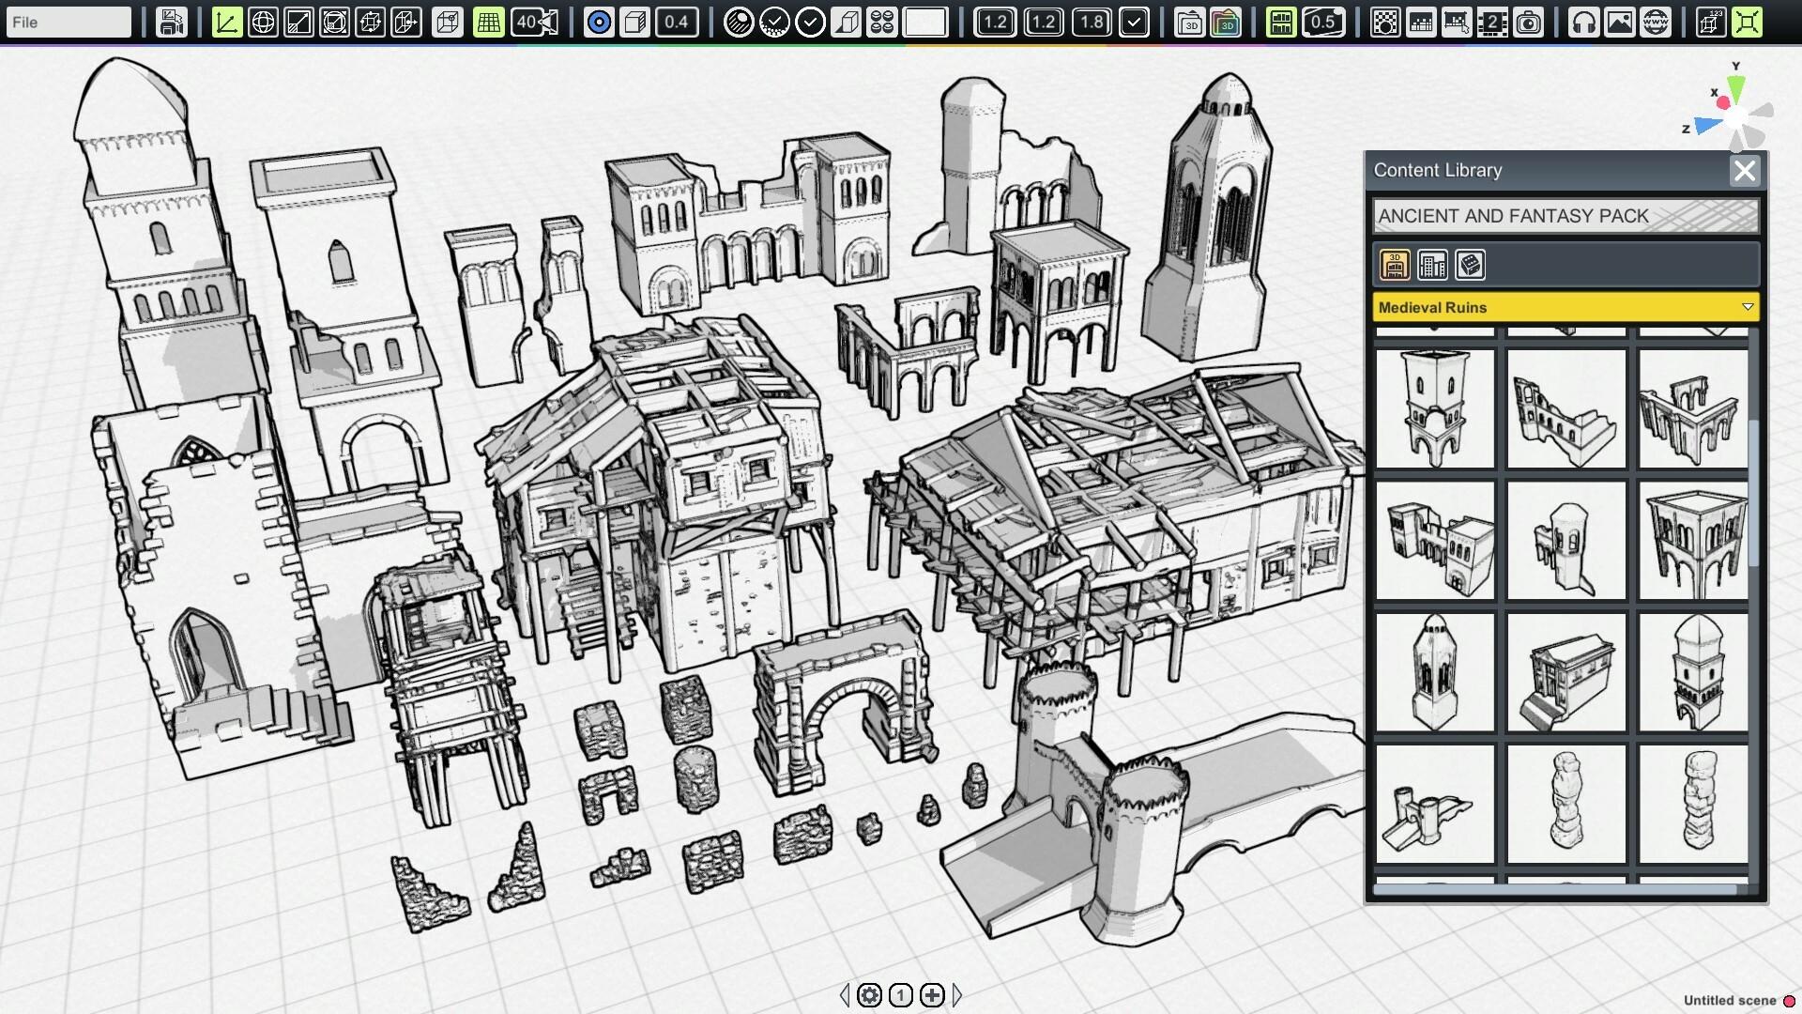Open the File menu
The width and height of the screenshot is (1802, 1014).
point(67,21)
